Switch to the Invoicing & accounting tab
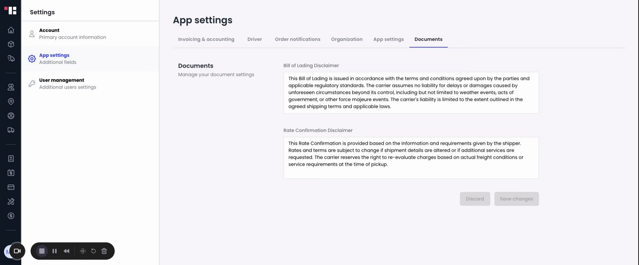 click(x=206, y=39)
